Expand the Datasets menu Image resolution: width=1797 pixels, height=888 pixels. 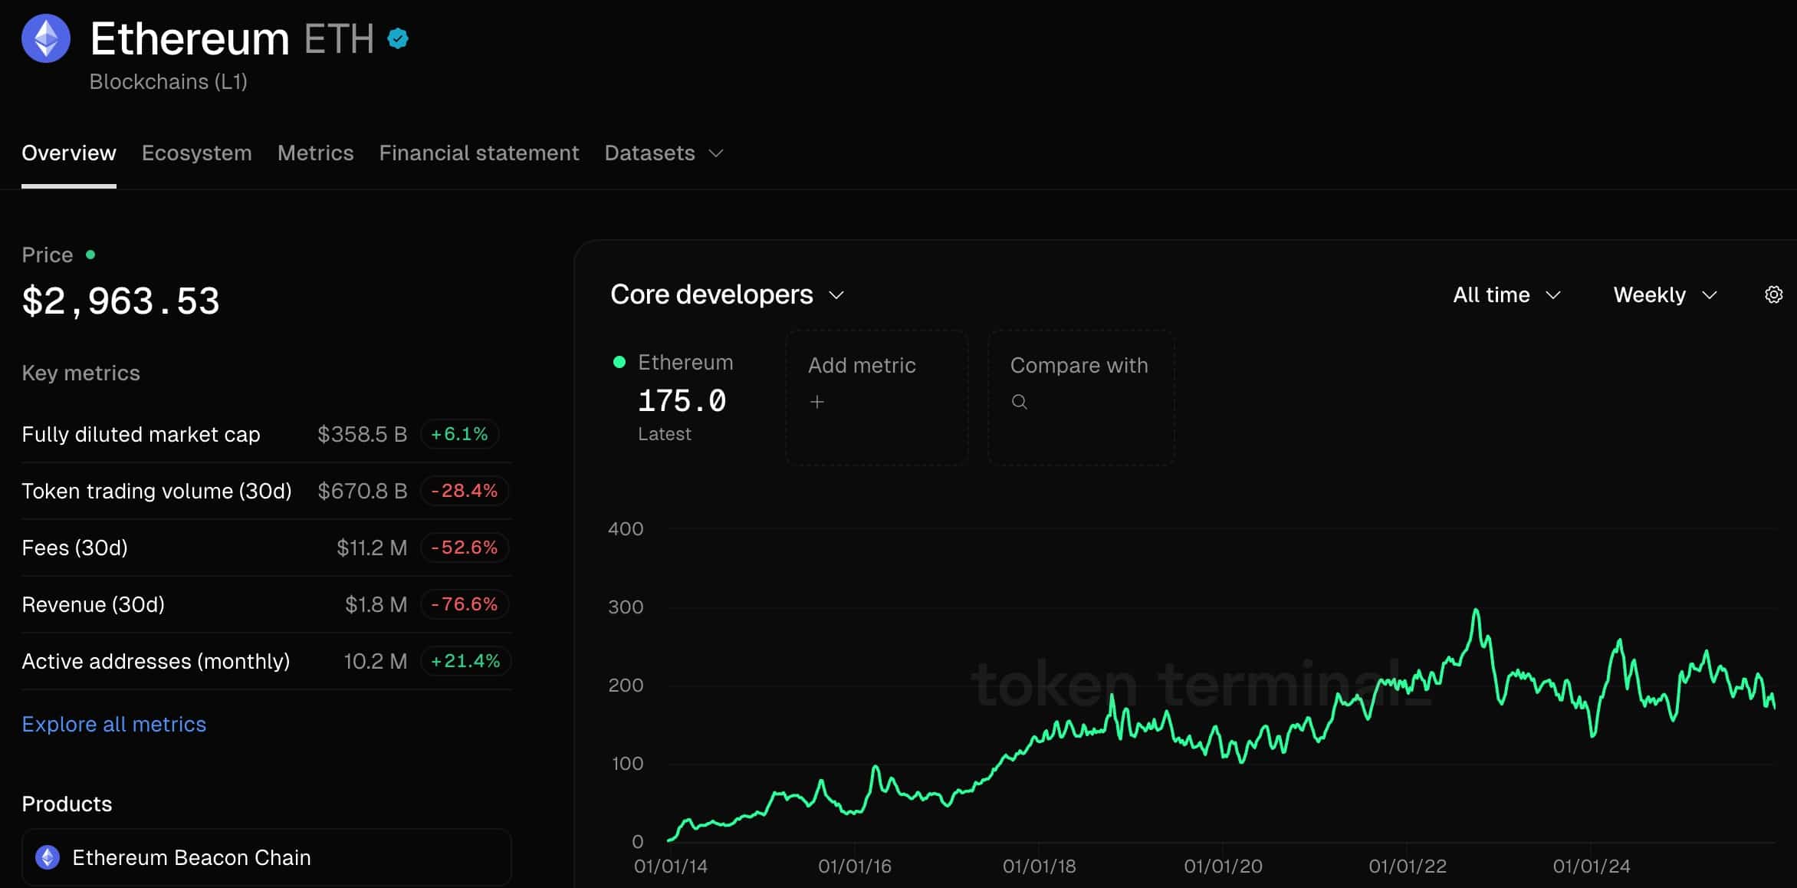click(664, 153)
